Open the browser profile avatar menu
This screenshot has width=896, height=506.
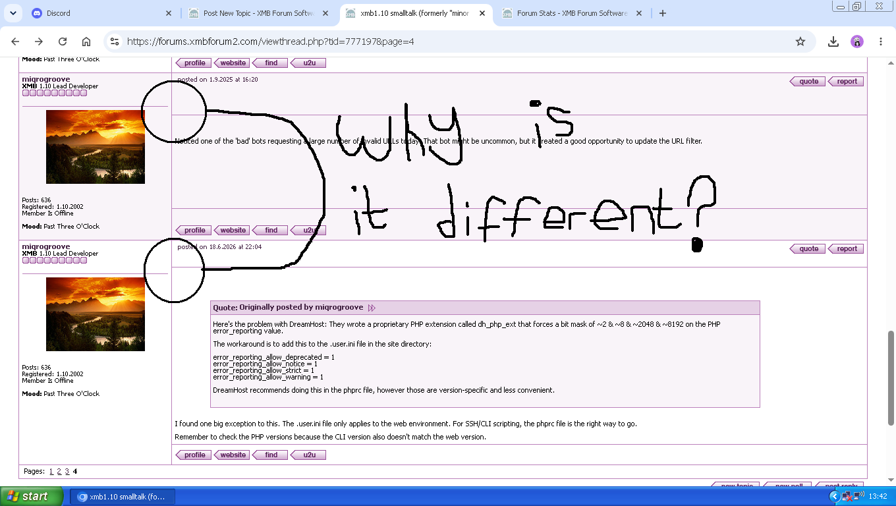[857, 42]
